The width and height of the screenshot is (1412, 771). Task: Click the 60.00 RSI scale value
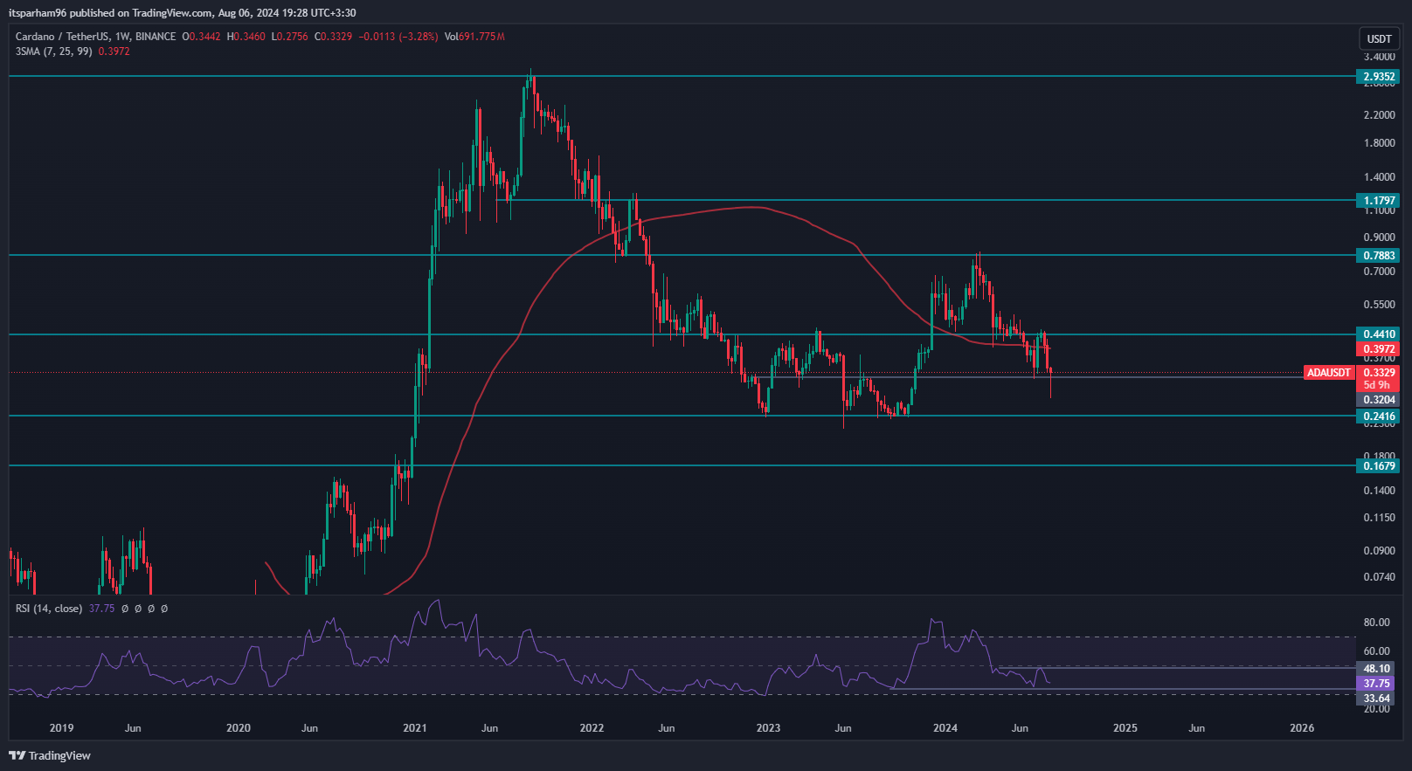click(1376, 651)
